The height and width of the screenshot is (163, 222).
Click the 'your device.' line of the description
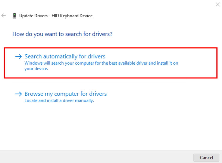36,69
